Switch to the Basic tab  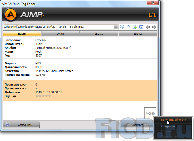click(x=22, y=34)
